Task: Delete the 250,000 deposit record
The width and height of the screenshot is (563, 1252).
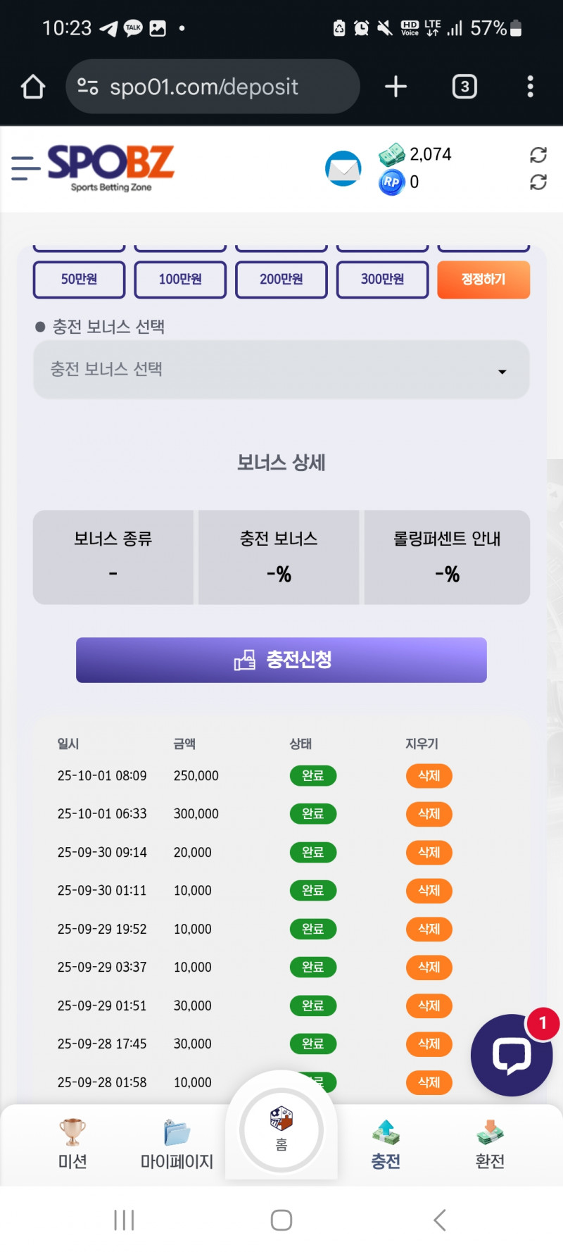Action: tap(429, 776)
